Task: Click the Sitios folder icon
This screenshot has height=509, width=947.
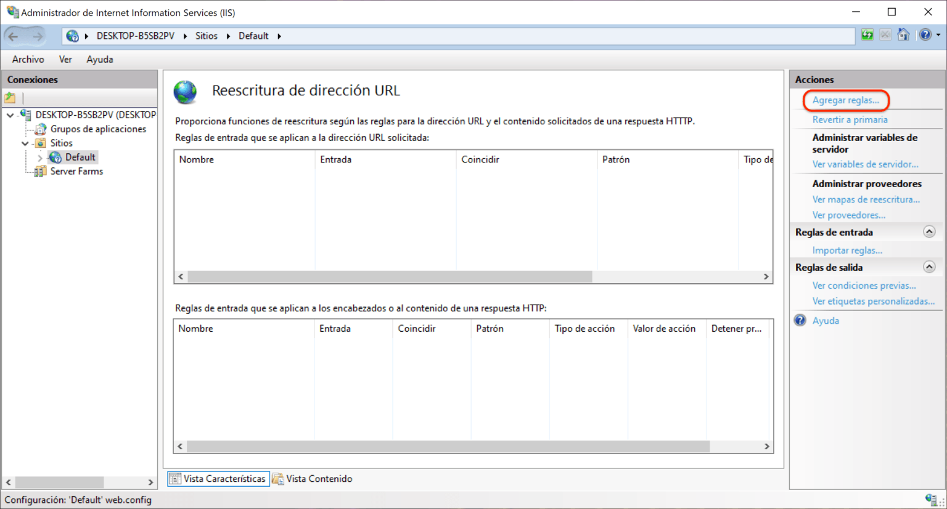Action: click(41, 143)
